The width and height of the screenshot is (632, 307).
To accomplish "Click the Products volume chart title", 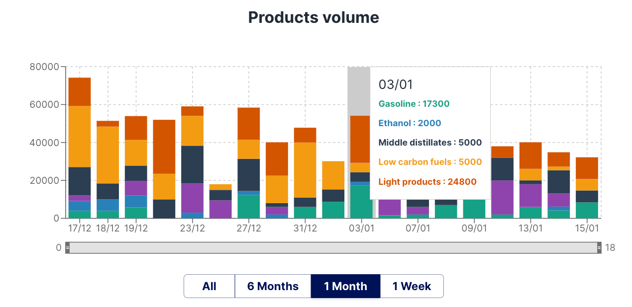I will click(314, 17).
